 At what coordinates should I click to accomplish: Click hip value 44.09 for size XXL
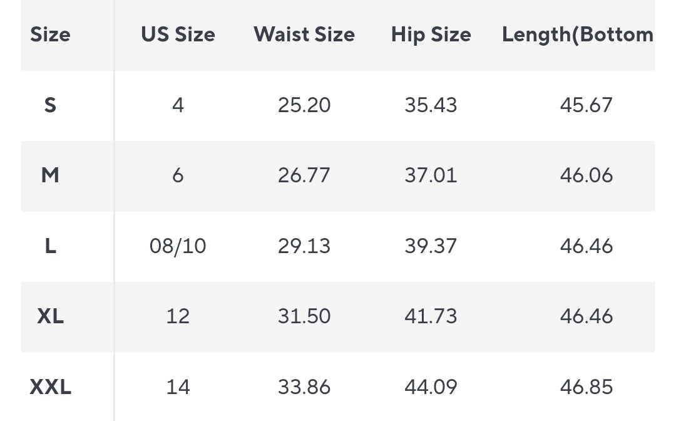point(431,387)
